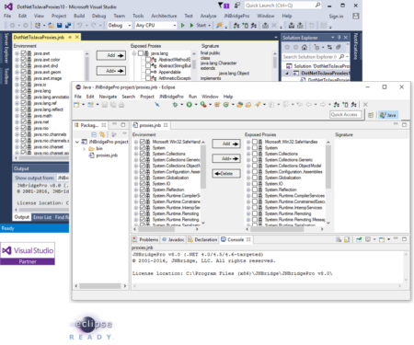414x345 pixels.
Task: Open the JNBridgePro menu in Visual Studio
Action: (x=236, y=16)
